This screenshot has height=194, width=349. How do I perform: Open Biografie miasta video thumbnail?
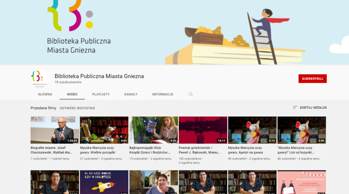pos(55,130)
